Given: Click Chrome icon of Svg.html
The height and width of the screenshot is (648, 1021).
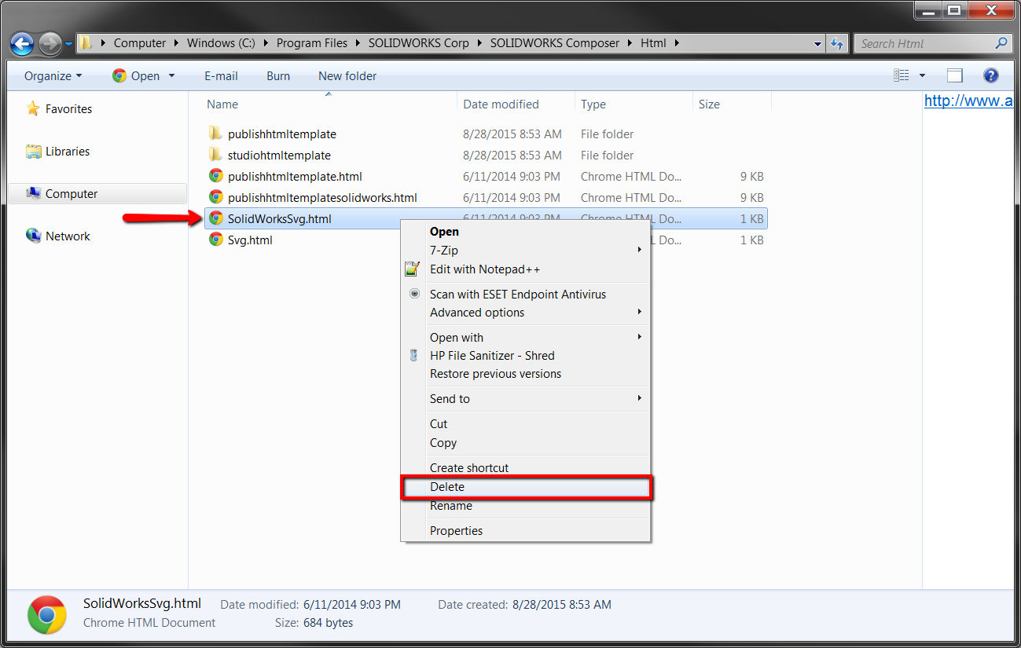Looking at the screenshot, I should point(215,240).
